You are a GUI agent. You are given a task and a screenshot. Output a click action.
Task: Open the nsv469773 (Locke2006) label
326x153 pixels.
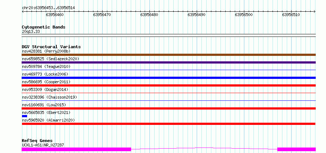pos(45,74)
